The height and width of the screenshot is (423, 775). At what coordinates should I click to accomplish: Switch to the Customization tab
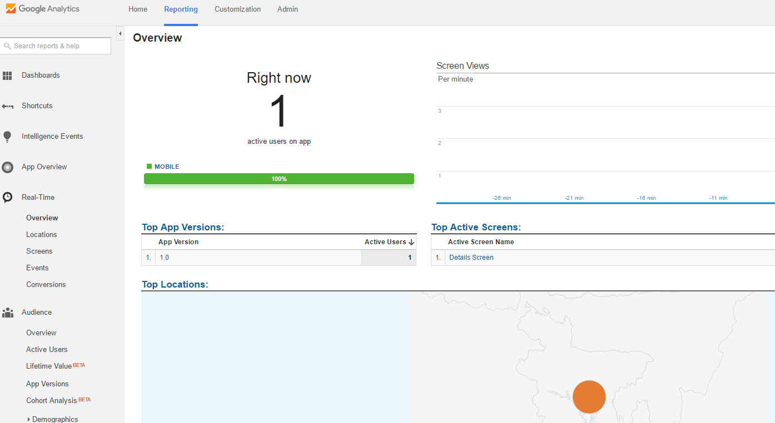pyautogui.click(x=237, y=9)
